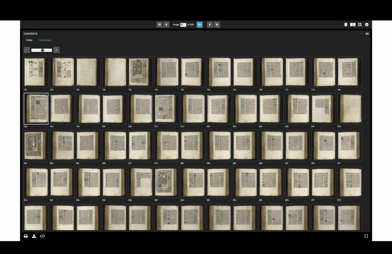
Task: Increase thumbnail size with plus button
Action: 57,50
